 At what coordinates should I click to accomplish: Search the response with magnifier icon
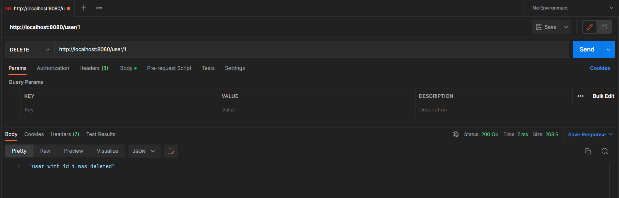coord(605,151)
